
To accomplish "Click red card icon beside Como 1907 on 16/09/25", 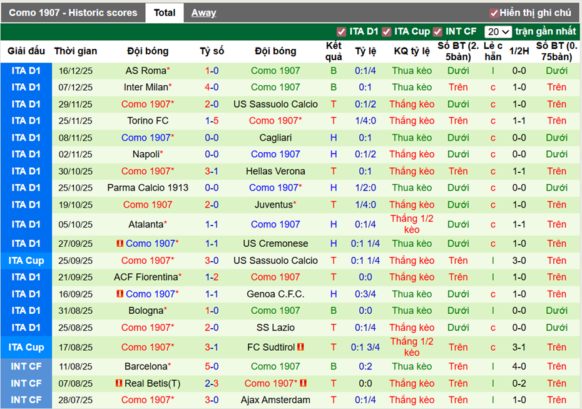I will (120, 294).
